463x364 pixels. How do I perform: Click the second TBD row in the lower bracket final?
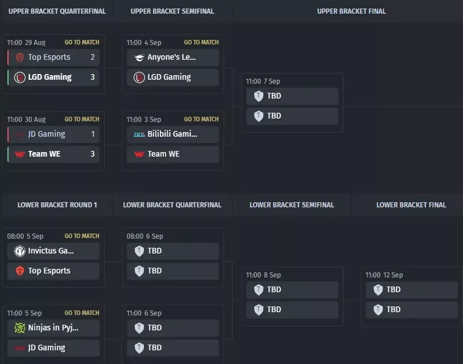pos(412,309)
